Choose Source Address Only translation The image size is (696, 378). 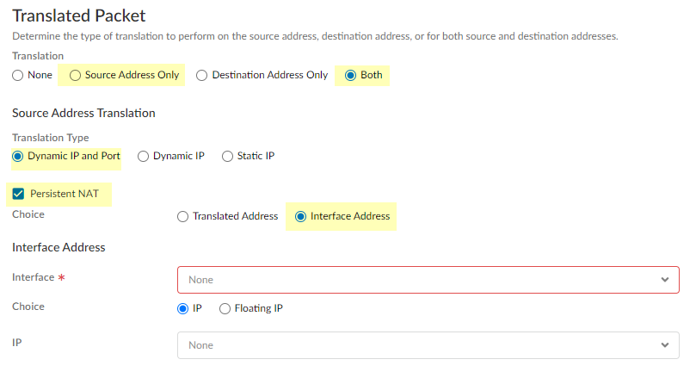[75, 75]
